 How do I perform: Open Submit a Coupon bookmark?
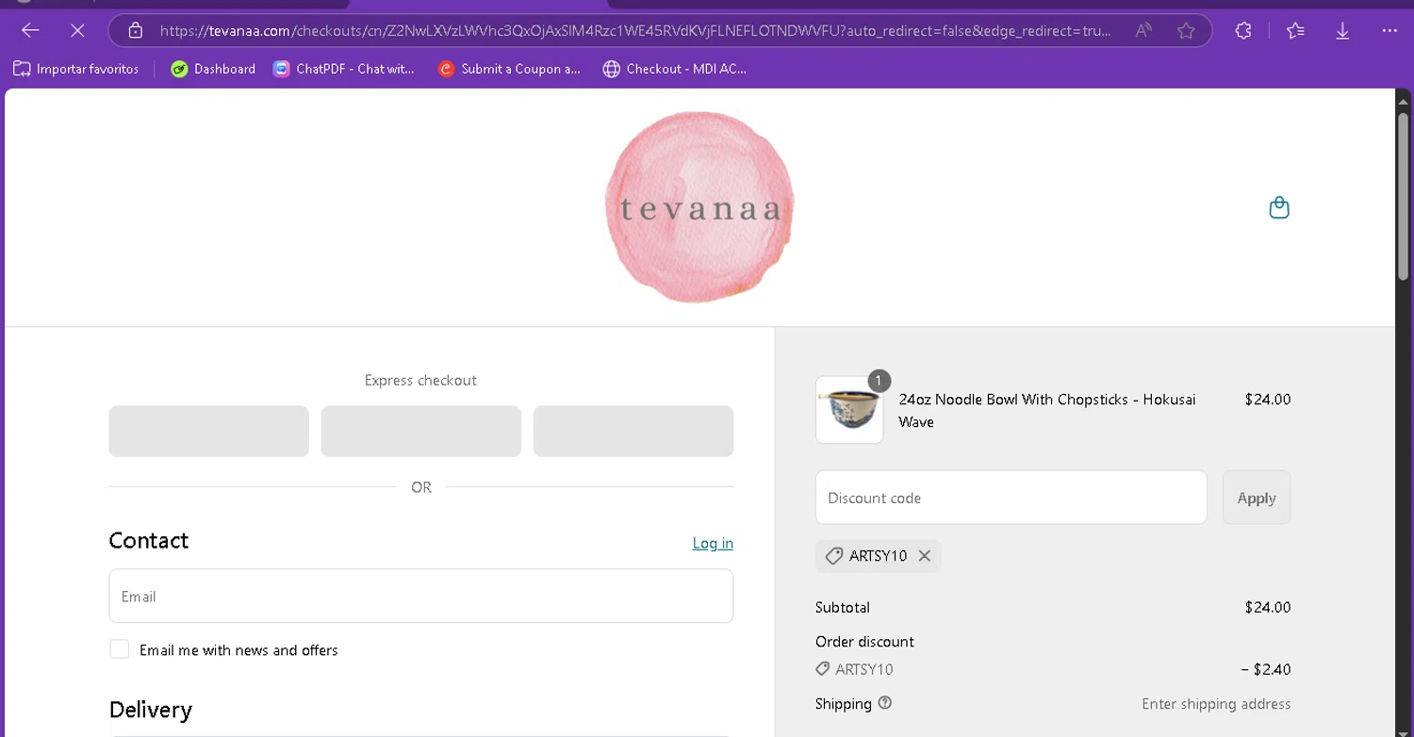(x=510, y=69)
